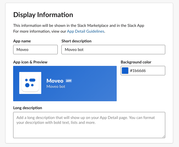Click the Long description text area
This screenshot has height=147, width=179.
point(89,125)
